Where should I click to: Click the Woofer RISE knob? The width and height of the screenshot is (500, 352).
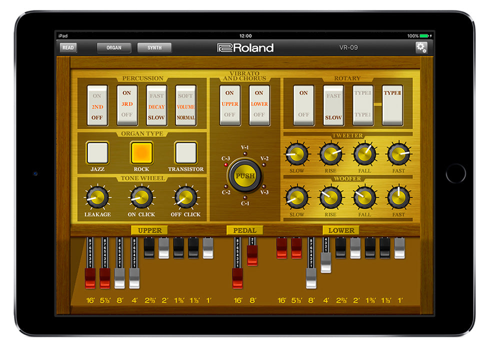pos(330,197)
